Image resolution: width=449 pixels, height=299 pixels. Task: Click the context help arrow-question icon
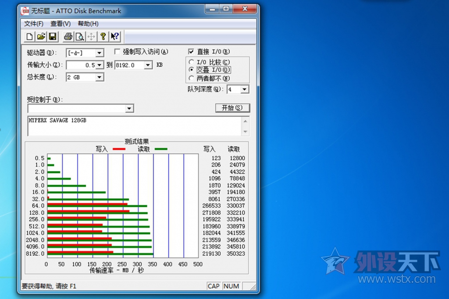click(115, 37)
